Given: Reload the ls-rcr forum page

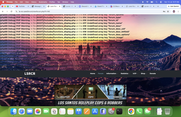Looking at the screenshot, I should 11,12.
